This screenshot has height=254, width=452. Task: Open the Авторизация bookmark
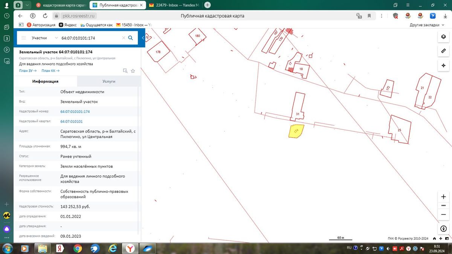(x=41, y=25)
